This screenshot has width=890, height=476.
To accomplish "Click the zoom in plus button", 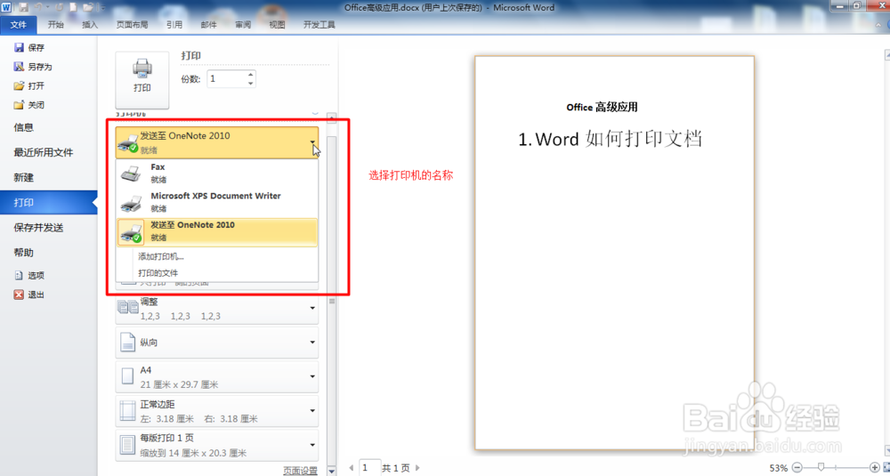I will pyautogui.click(x=875, y=467).
